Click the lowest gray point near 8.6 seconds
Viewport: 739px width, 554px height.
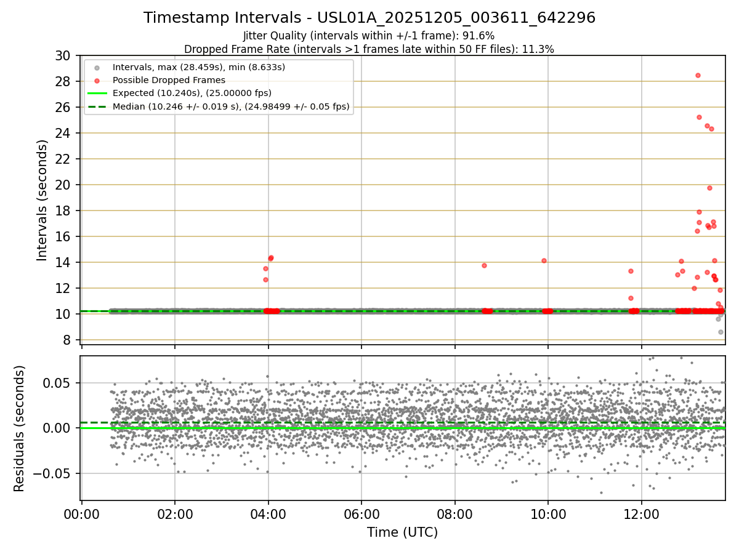721,332
